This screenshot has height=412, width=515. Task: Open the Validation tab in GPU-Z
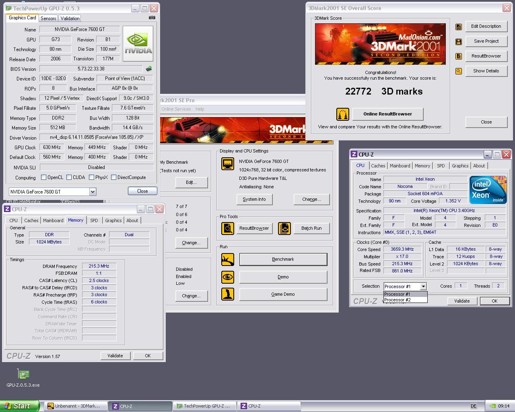click(x=70, y=19)
